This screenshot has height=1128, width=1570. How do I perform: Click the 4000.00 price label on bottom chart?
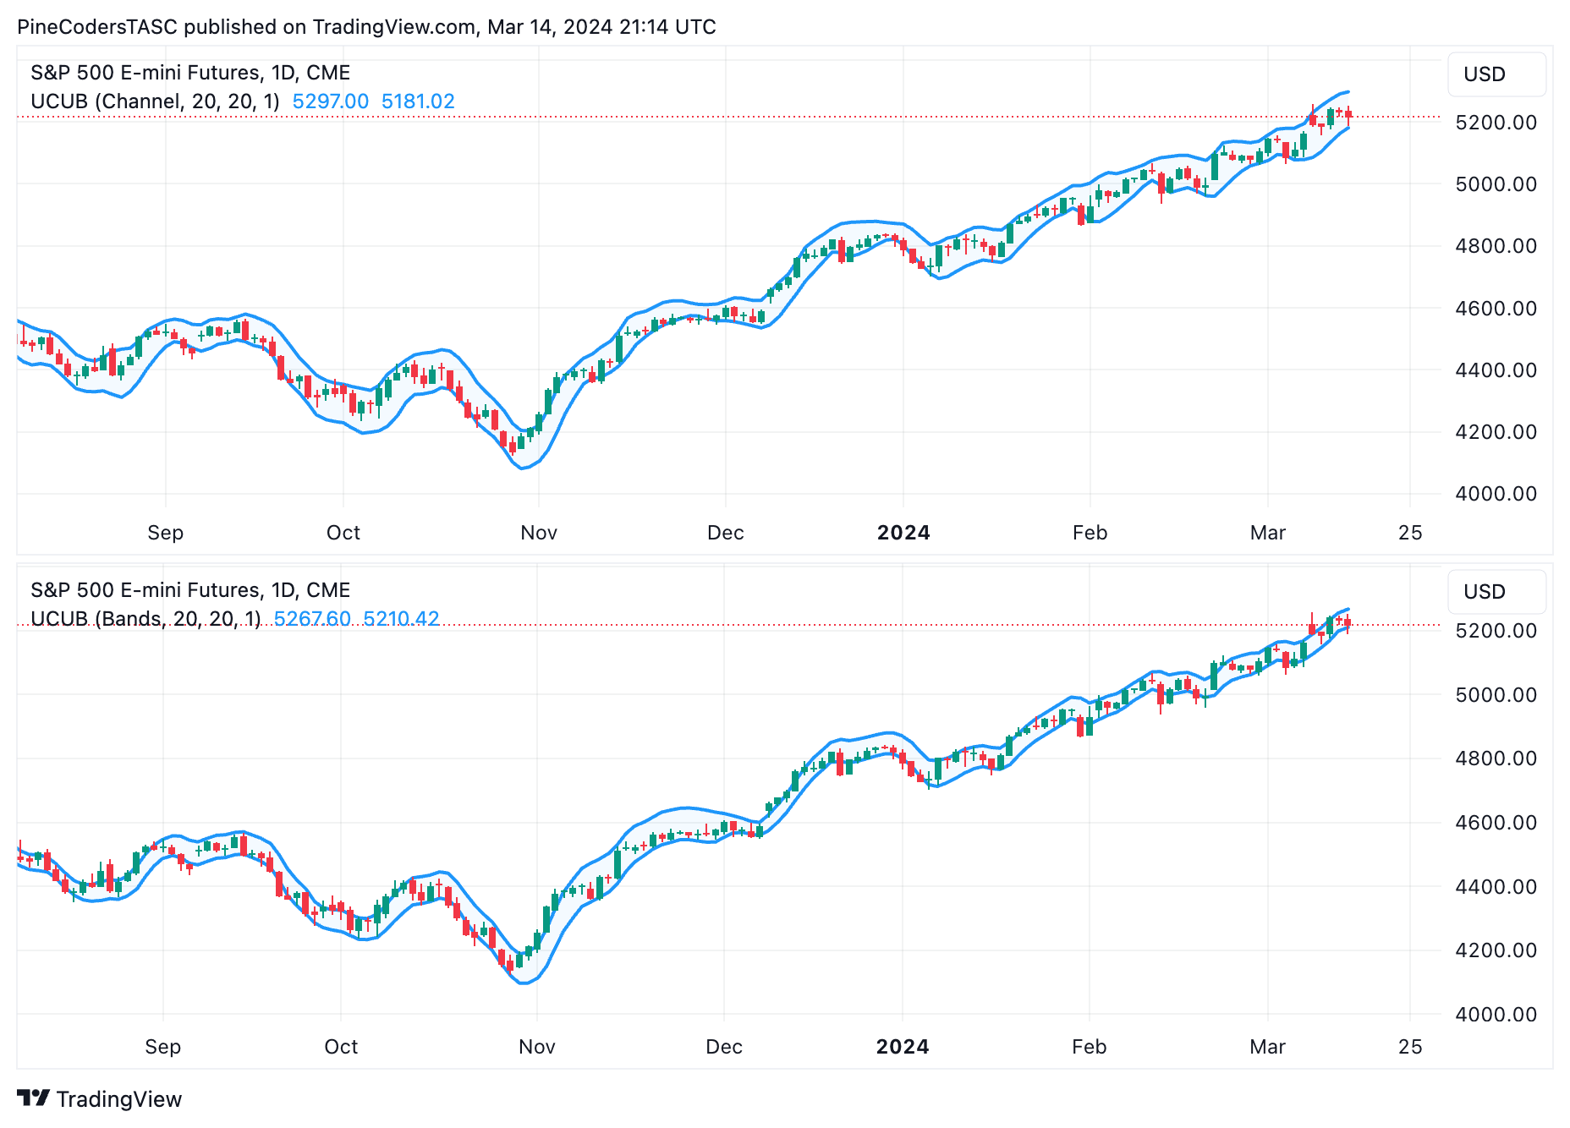coord(1496,1015)
